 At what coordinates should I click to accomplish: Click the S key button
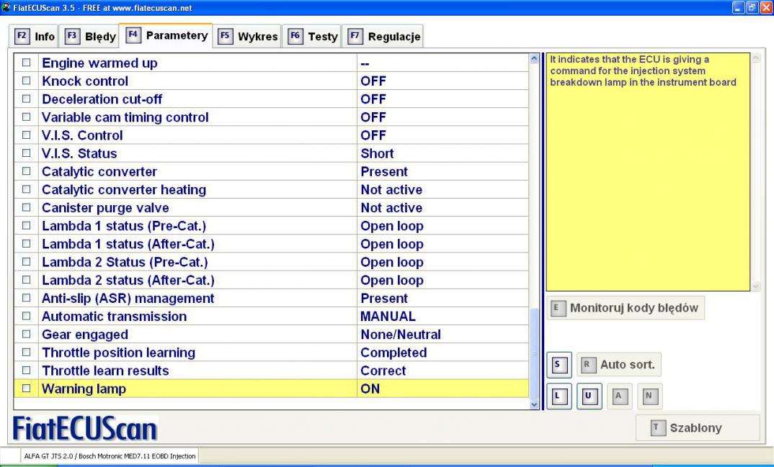559,365
